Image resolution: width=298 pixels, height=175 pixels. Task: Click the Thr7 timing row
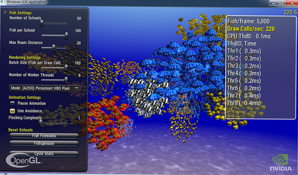point(244,96)
